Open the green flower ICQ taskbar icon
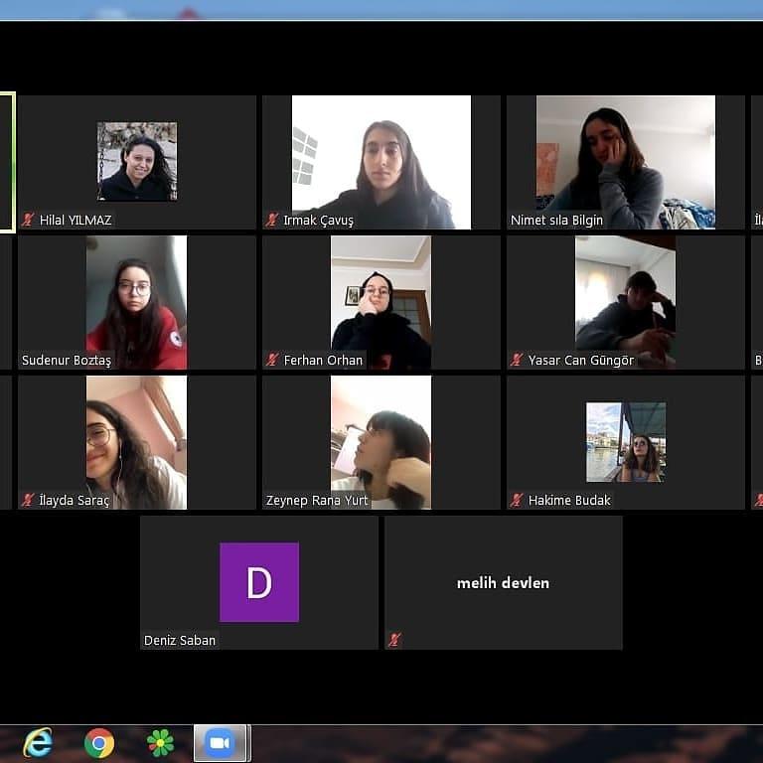This screenshot has height=763, width=763. pyautogui.click(x=160, y=742)
